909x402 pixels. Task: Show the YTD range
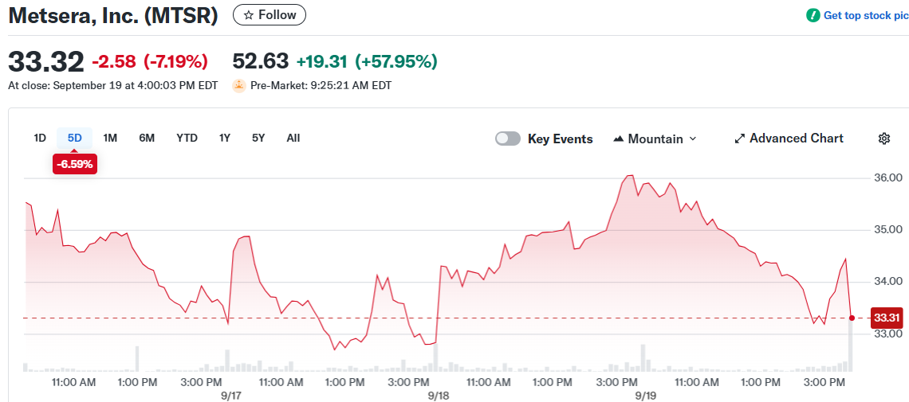[x=187, y=139]
